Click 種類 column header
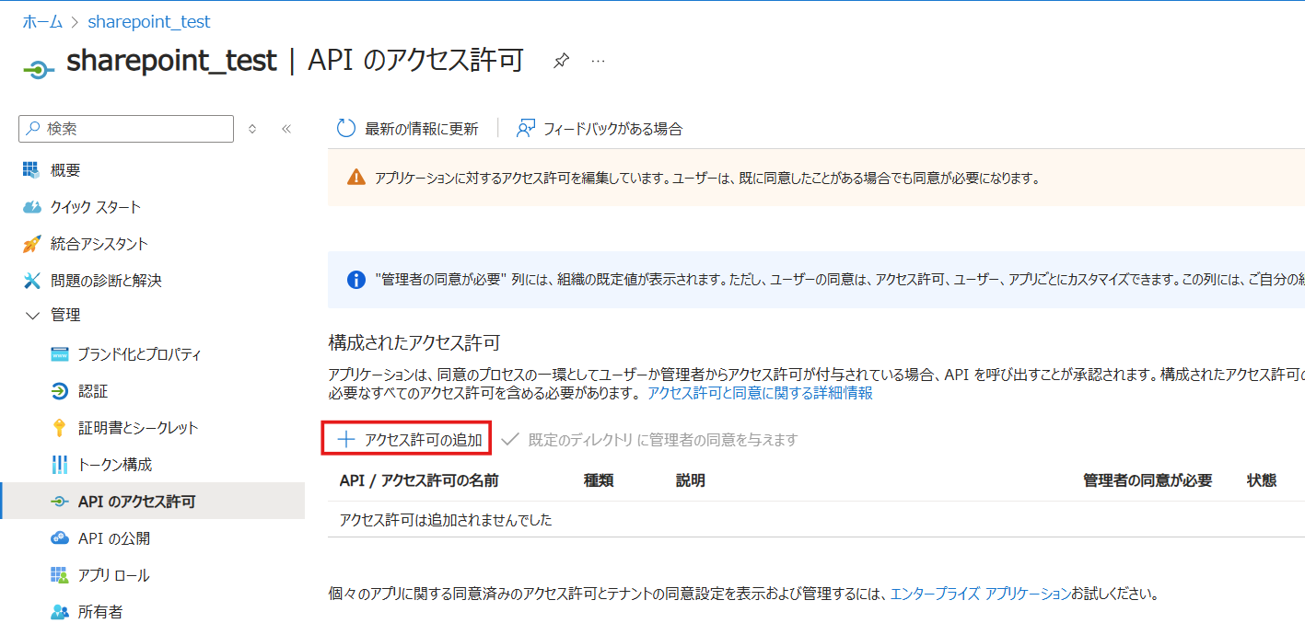Screen dimensions: 1305x635 [x=599, y=480]
